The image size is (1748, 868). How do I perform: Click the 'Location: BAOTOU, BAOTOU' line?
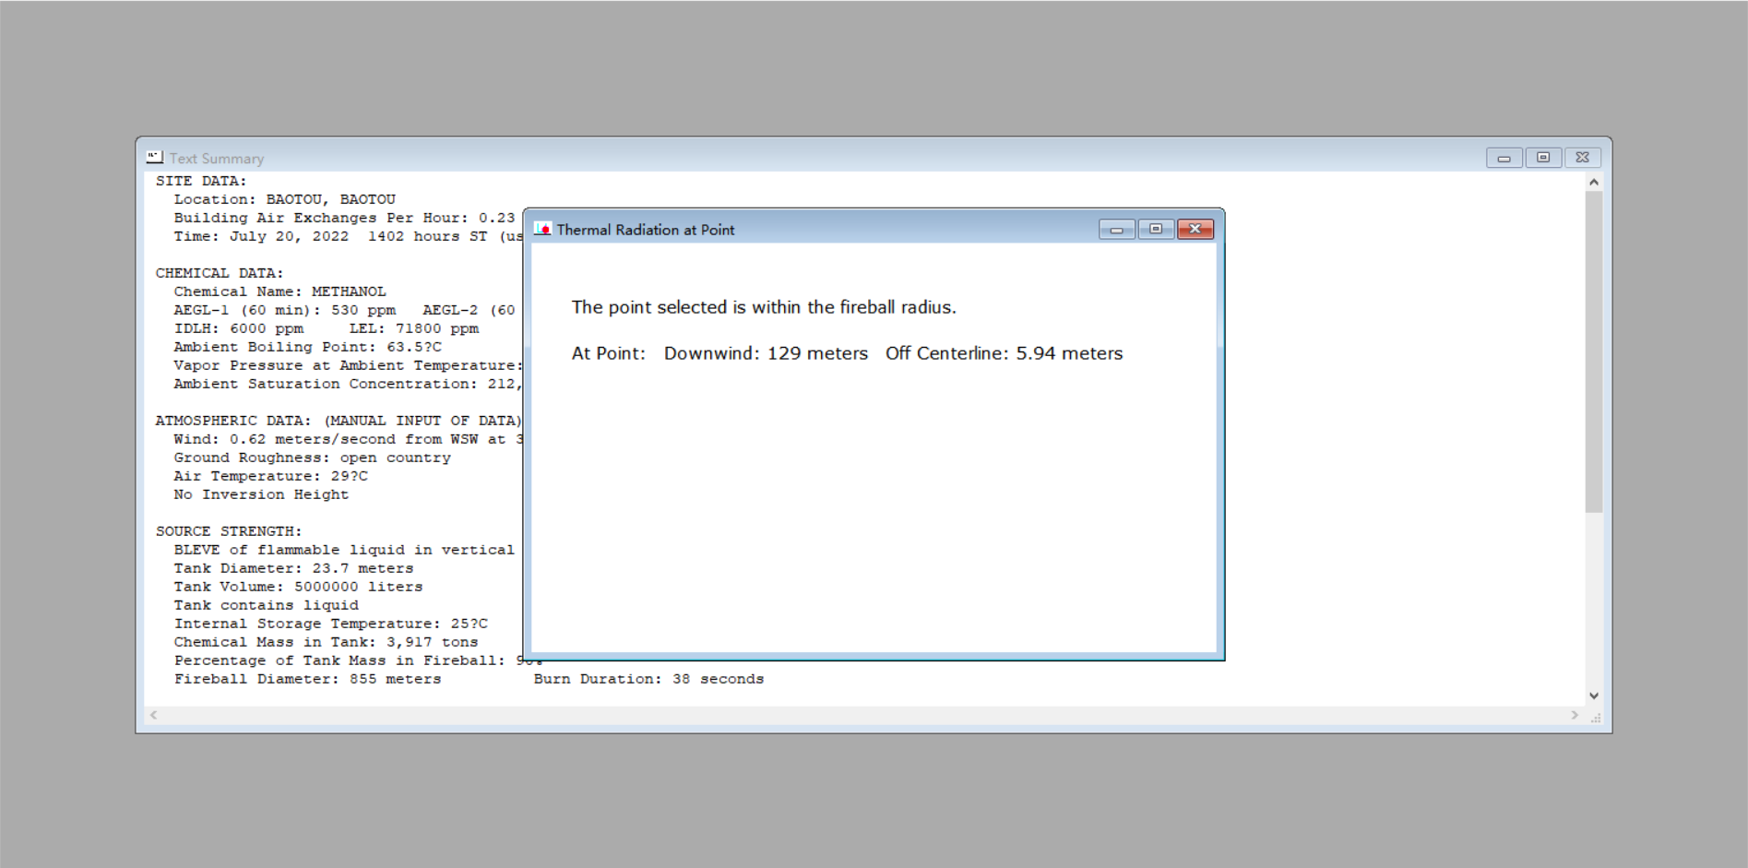(284, 199)
